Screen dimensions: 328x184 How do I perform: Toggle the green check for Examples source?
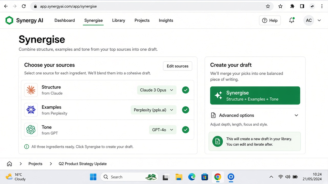(x=186, y=110)
